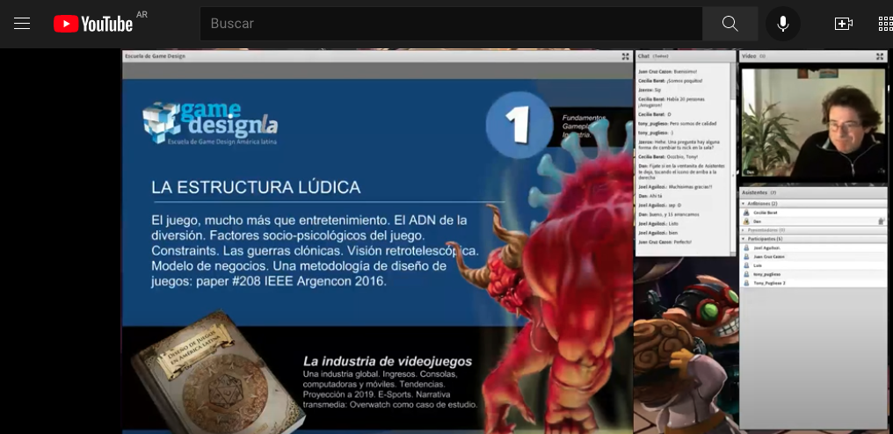The image size is (893, 434).
Task: Collapse the Anfitriones group
Action: point(744,203)
